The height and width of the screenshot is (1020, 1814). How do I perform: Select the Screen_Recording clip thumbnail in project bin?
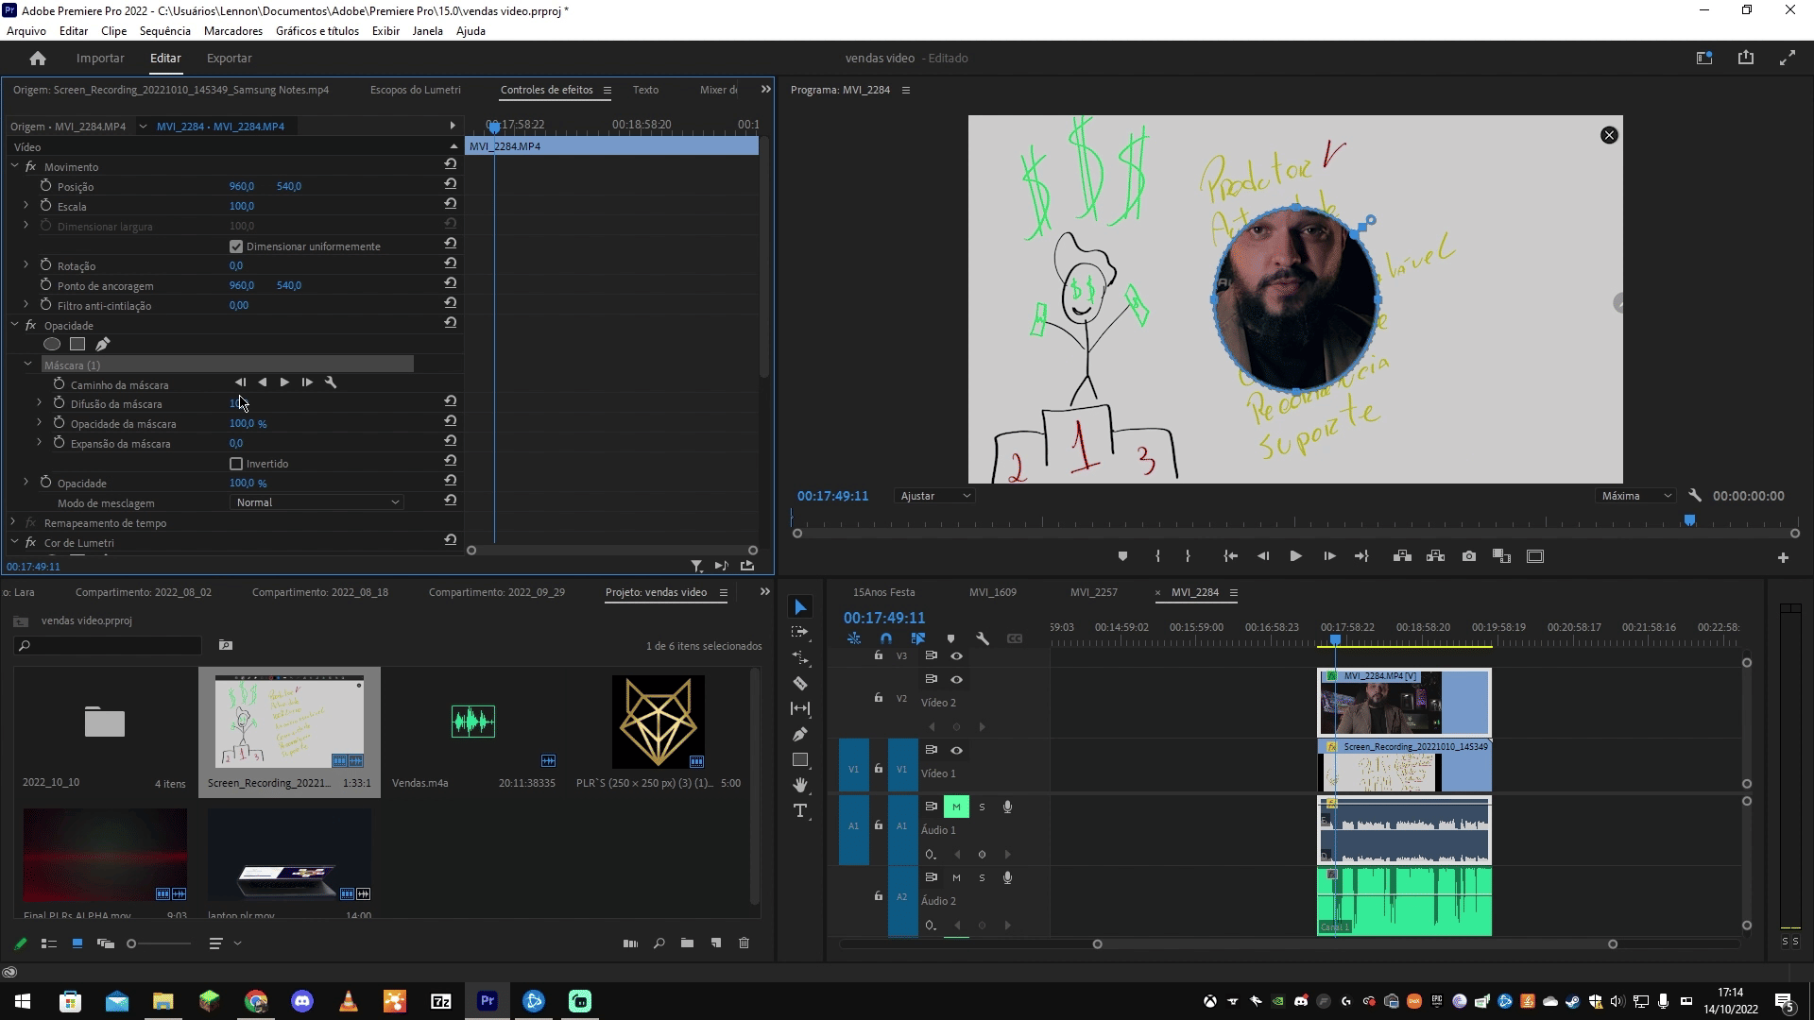[x=289, y=722]
